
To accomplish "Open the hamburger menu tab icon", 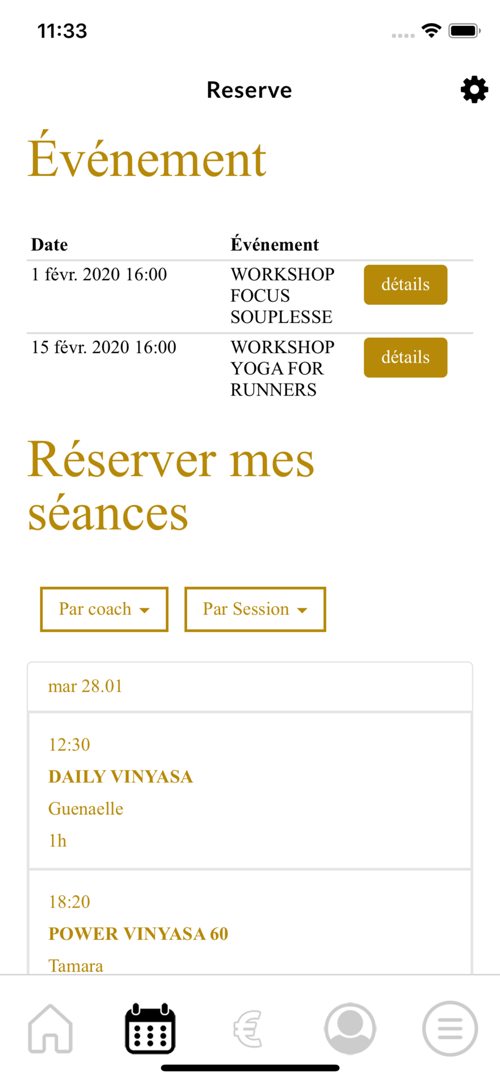I will tap(450, 1028).
